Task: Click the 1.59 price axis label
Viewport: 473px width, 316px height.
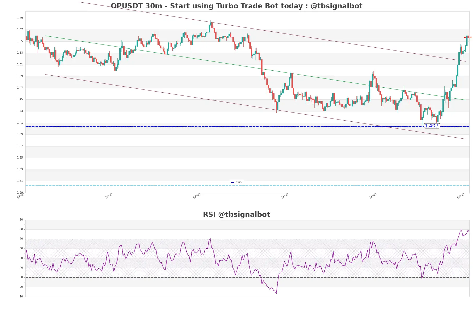Action: (x=20, y=18)
